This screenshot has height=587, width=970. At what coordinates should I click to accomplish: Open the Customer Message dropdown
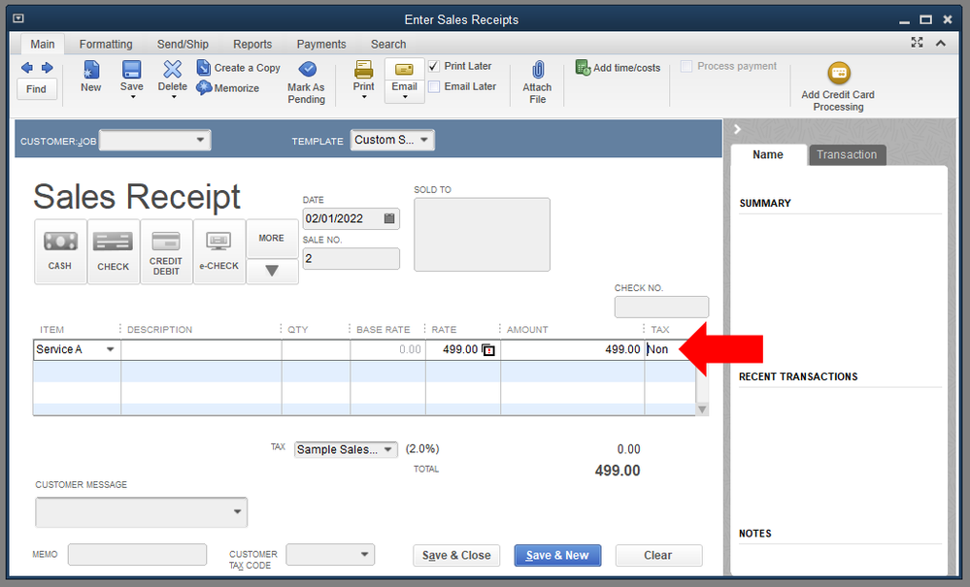[237, 512]
